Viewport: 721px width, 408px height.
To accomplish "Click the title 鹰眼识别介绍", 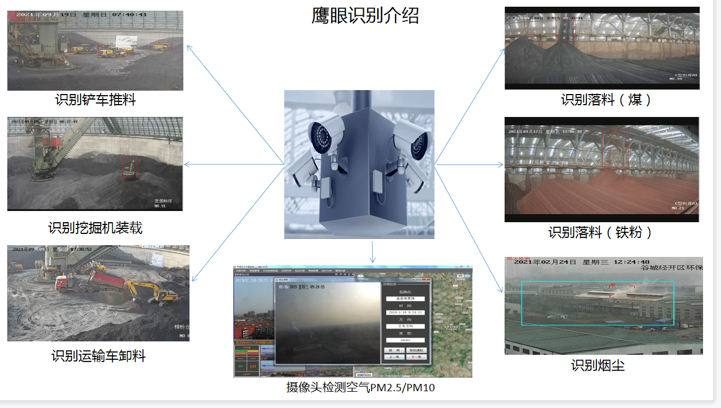I will coord(365,16).
